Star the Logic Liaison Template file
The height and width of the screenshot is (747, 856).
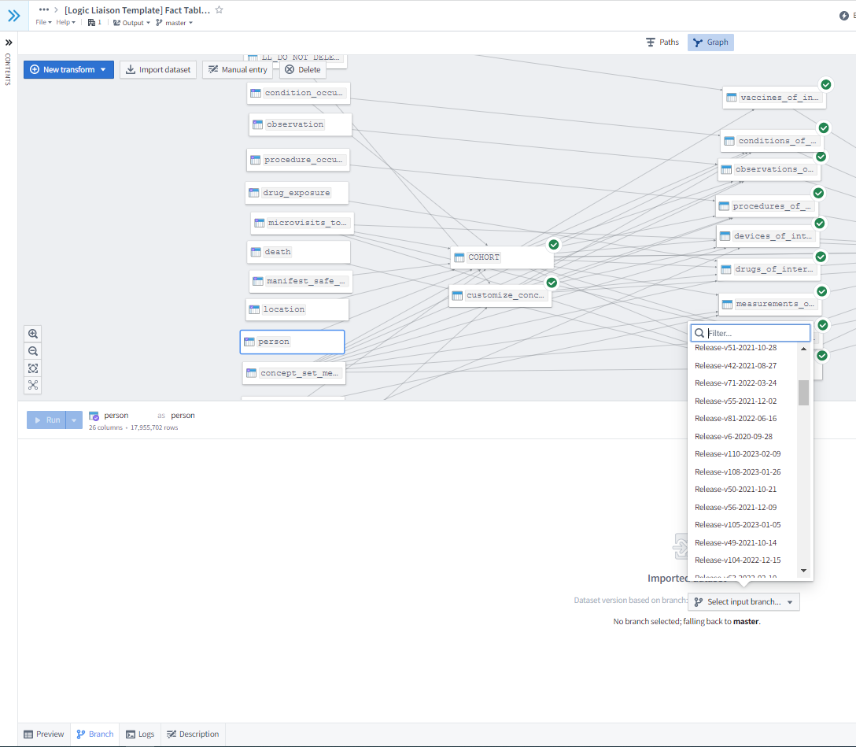pos(219,9)
